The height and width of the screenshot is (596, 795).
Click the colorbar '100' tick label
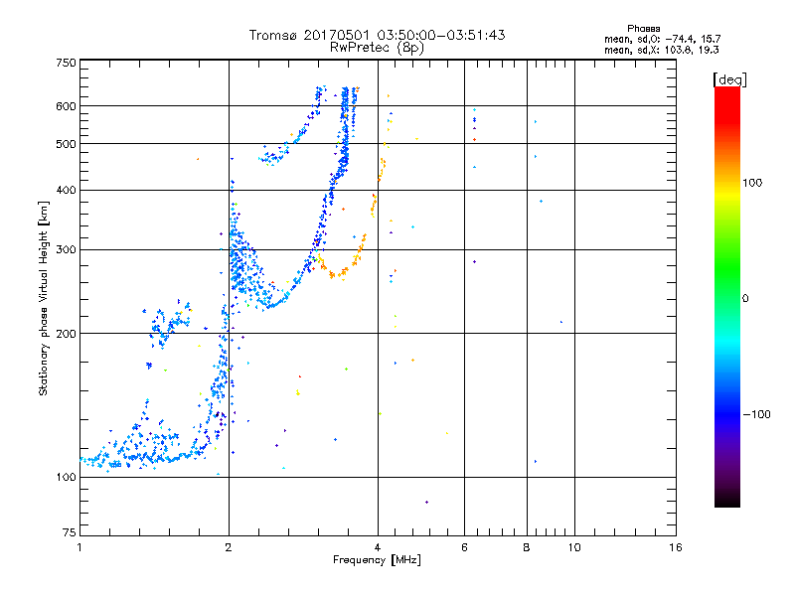[752, 183]
